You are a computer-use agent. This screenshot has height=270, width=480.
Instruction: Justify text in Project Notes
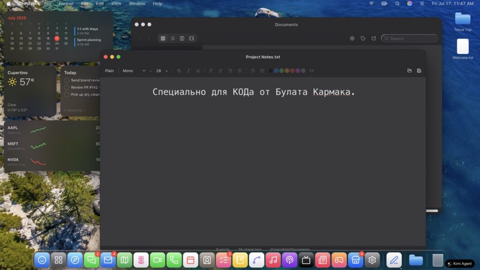240,71
